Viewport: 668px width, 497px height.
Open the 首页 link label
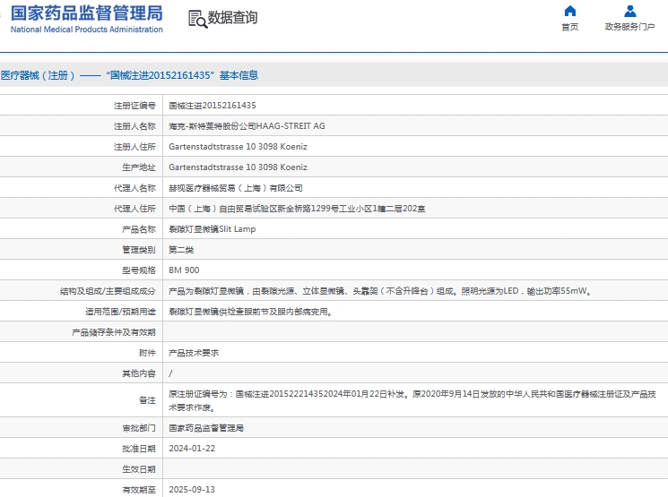tap(569, 27)
